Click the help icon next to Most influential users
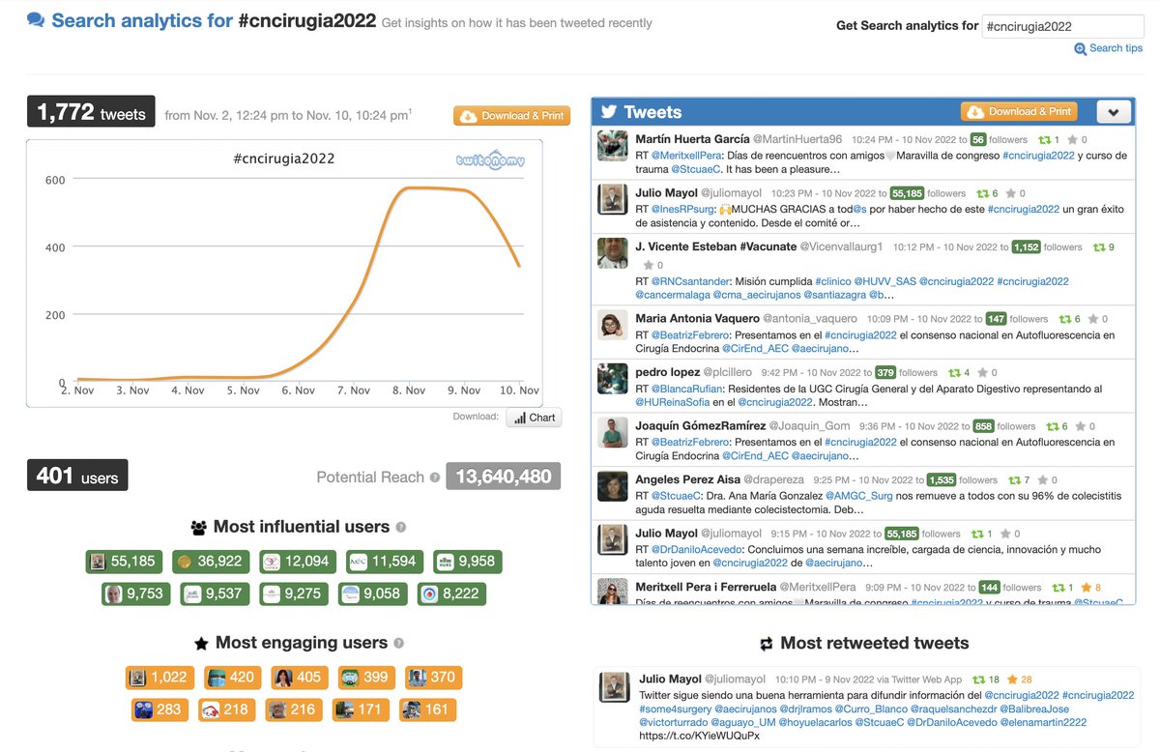 401,528
